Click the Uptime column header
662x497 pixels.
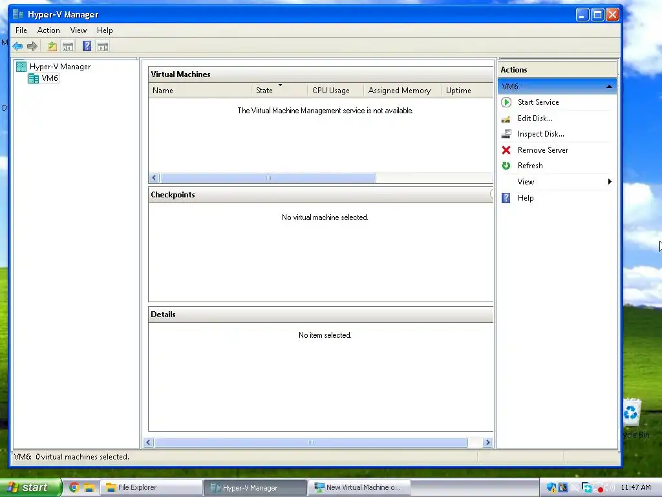(467, 91)
